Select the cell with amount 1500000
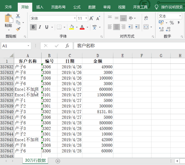Viewport: 185px width, 165px height. coord(98,95)
